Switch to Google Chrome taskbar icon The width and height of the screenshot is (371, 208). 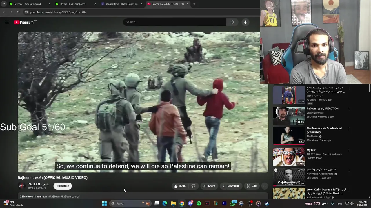182,203
